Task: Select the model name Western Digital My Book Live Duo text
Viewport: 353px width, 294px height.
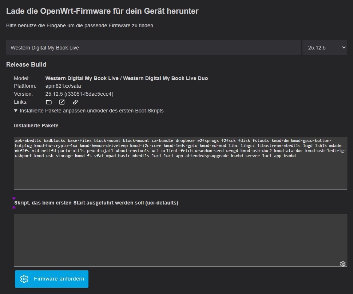Action: 166,78
